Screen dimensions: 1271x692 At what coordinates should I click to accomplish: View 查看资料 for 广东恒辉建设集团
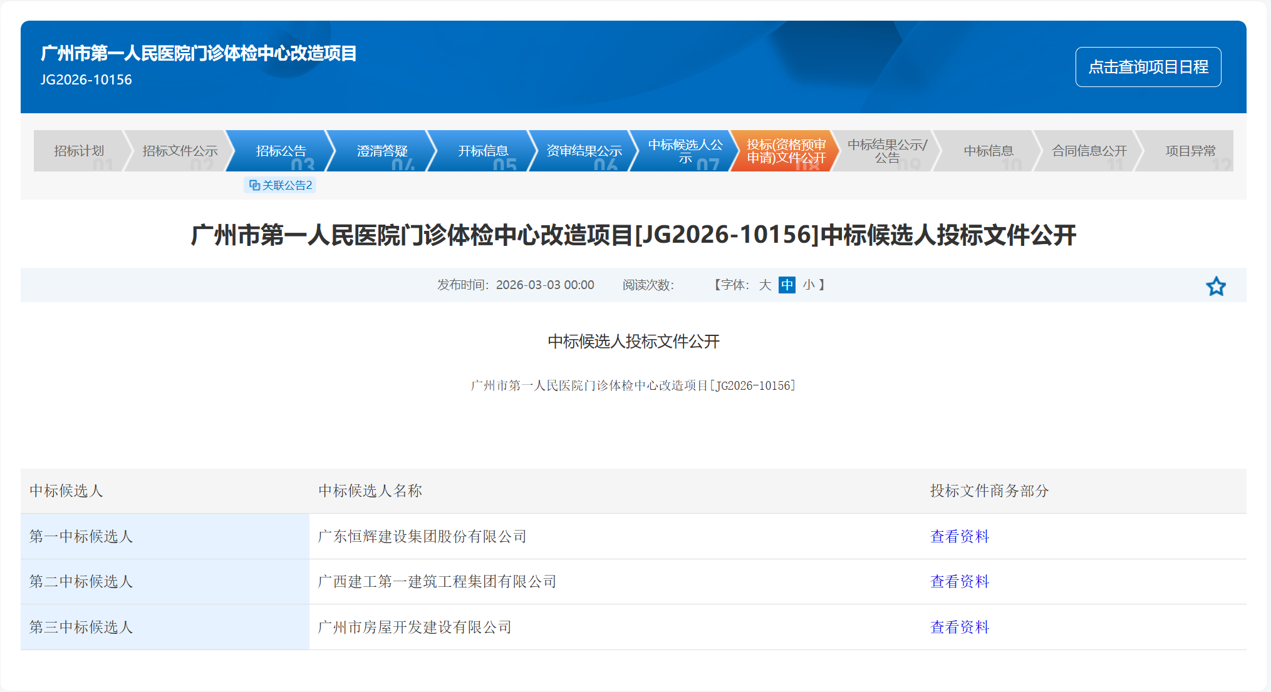(x=959, y=537)
